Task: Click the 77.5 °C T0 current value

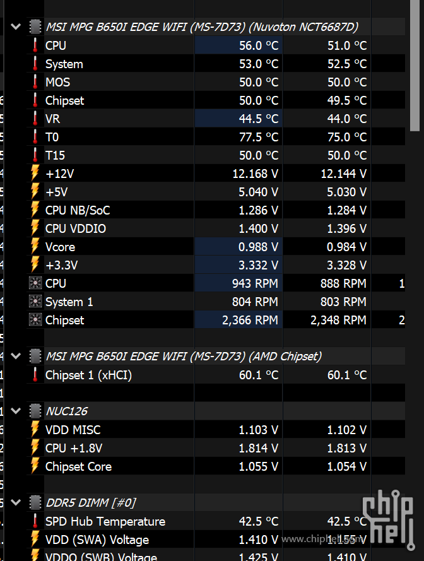Action: [259, 137]
